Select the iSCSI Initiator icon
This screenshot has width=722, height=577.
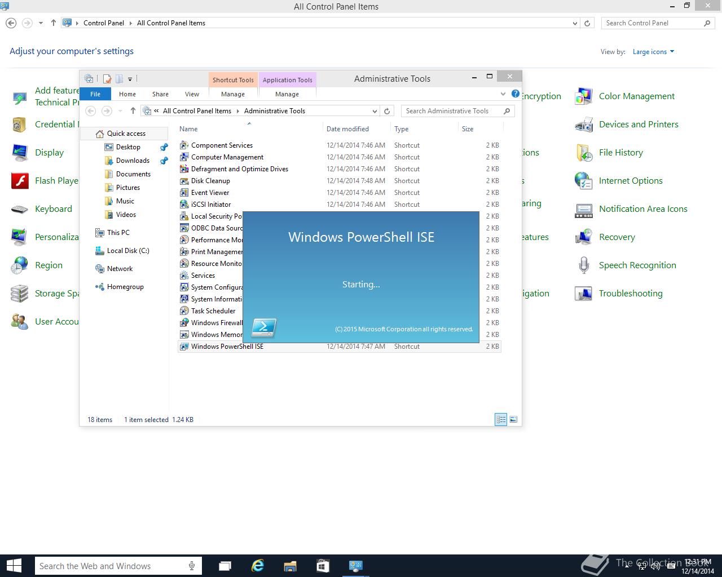pos(184,205)
